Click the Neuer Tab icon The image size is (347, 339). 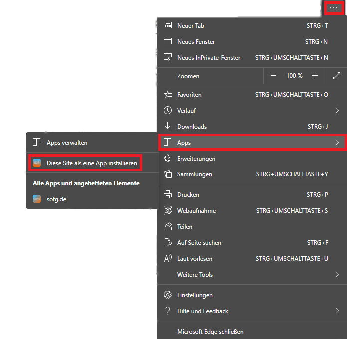pos(168,26)
